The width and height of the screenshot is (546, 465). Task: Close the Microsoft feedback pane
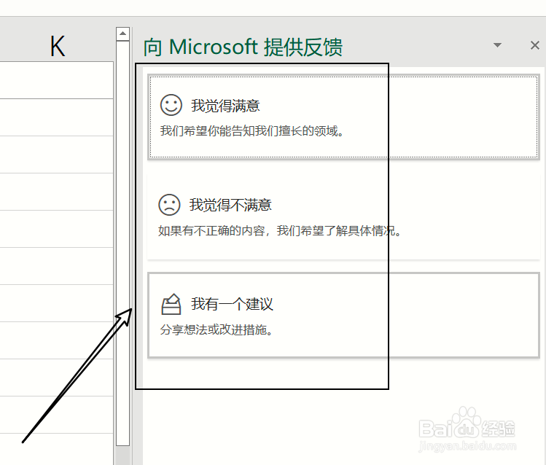[535, 45]
